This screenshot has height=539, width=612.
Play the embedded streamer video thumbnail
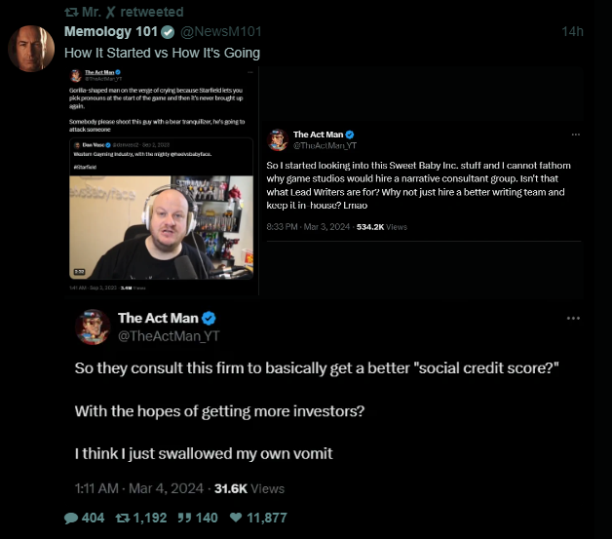click(161, 227)
